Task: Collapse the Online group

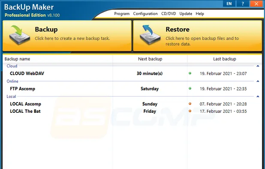Action: (x=258, y=81)
